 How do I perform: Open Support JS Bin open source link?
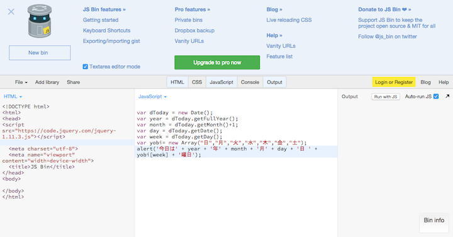pyautogui.click(x=396, y=23)
